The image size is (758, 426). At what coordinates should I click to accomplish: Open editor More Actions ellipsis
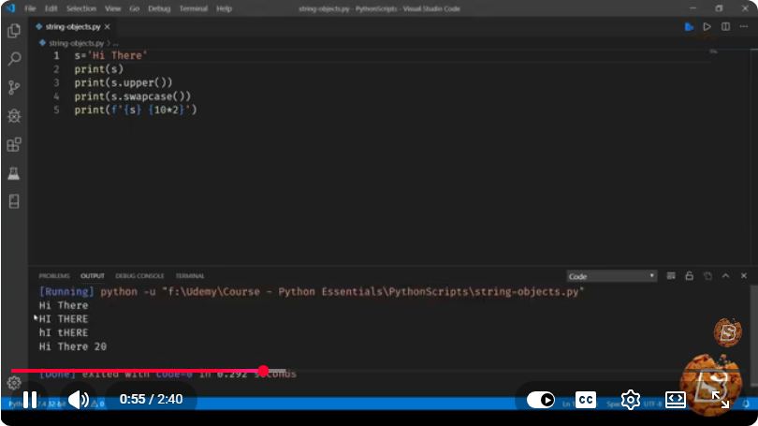click(x=744, y=27)
